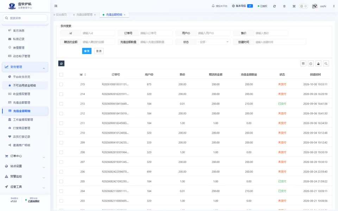Viewport: 338px width, 211px height.
Task: Check the select-all checkbox in the table header
Action: [x=61, y=75]
